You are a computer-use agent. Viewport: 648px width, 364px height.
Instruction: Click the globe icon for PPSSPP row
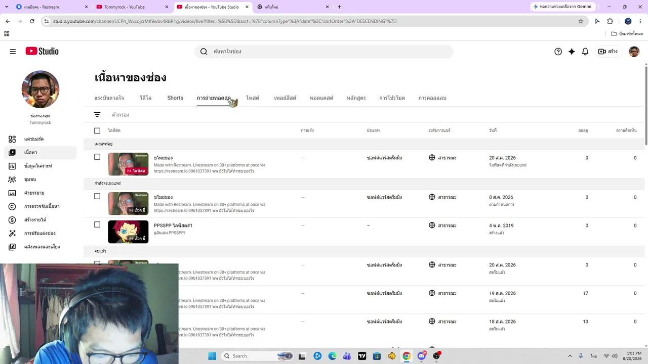(432, 225)
